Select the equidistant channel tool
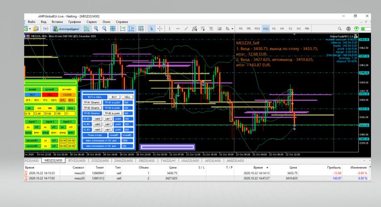 coord(194,29)
